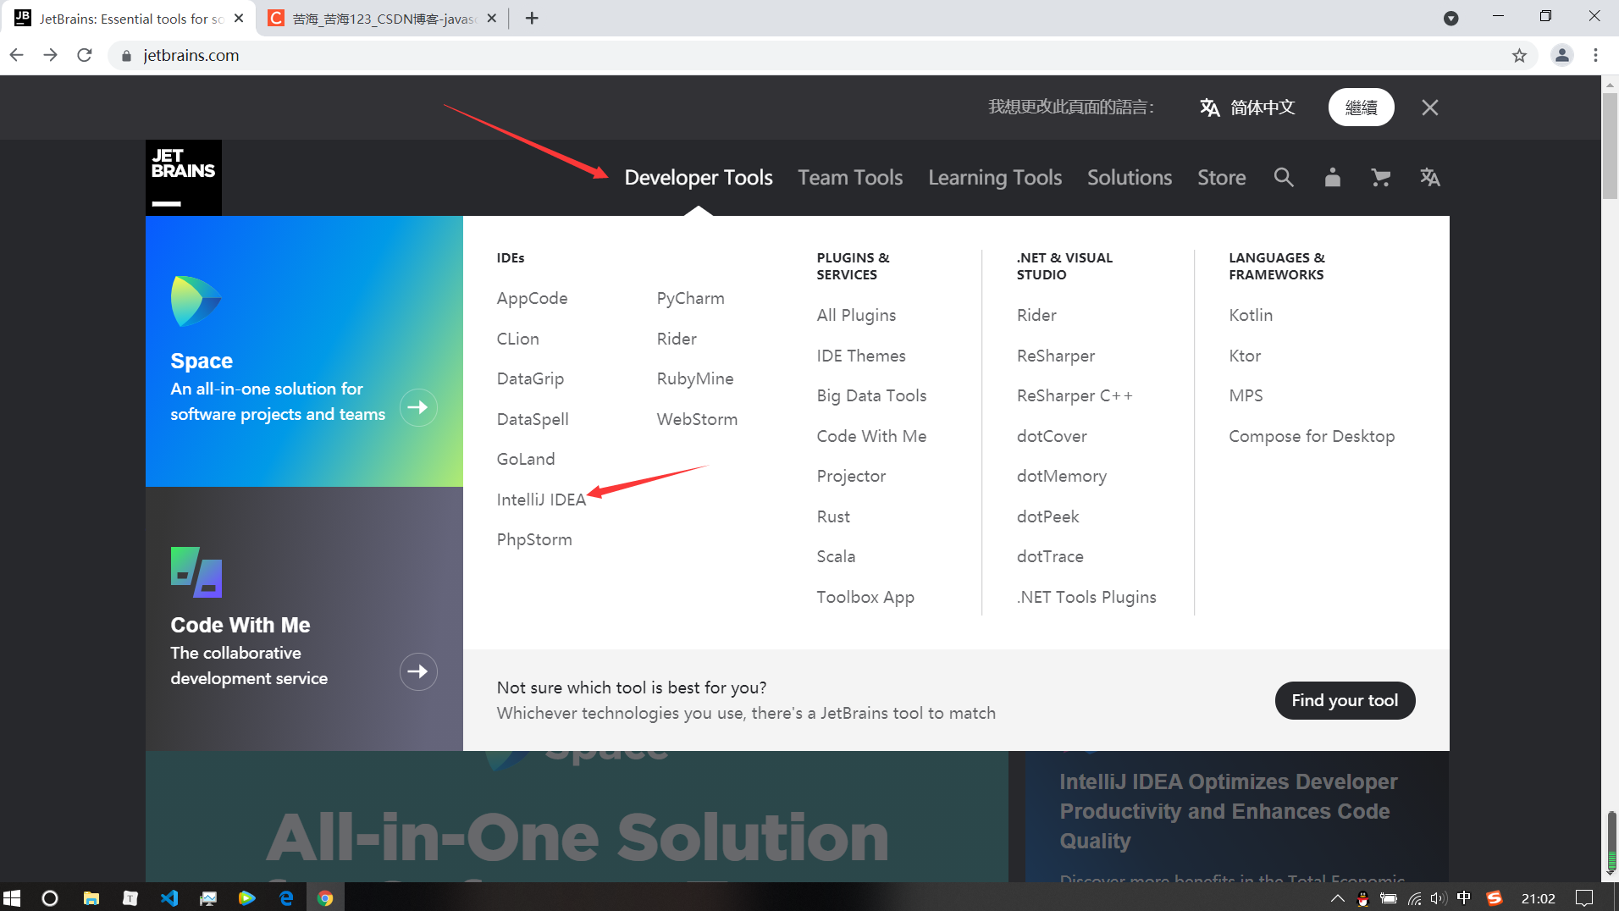Image resolution: width=1619 pixels, height=911 pixels.
Task: Open Microsoft Edge from taskbar
Action: click(x=286, y=897)
